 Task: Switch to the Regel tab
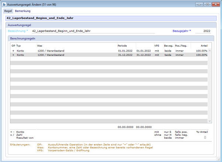pyautogui.click(x=8, y=11)
